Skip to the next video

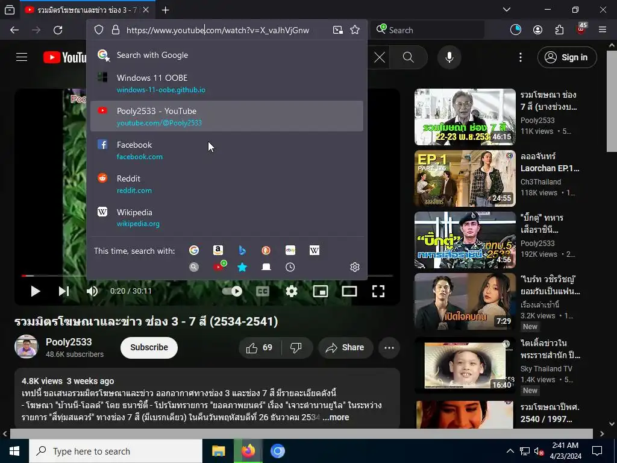pyautogui.click(x=64, y=291)
